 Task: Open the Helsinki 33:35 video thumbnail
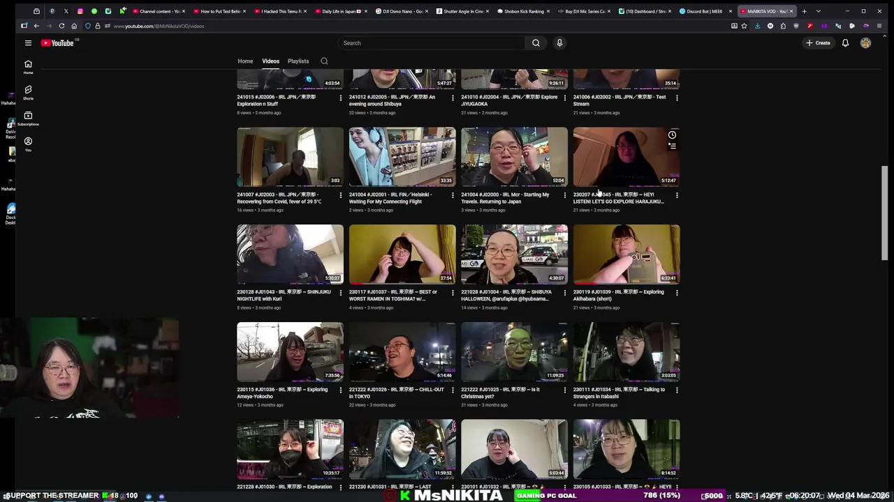pos(402,157)
